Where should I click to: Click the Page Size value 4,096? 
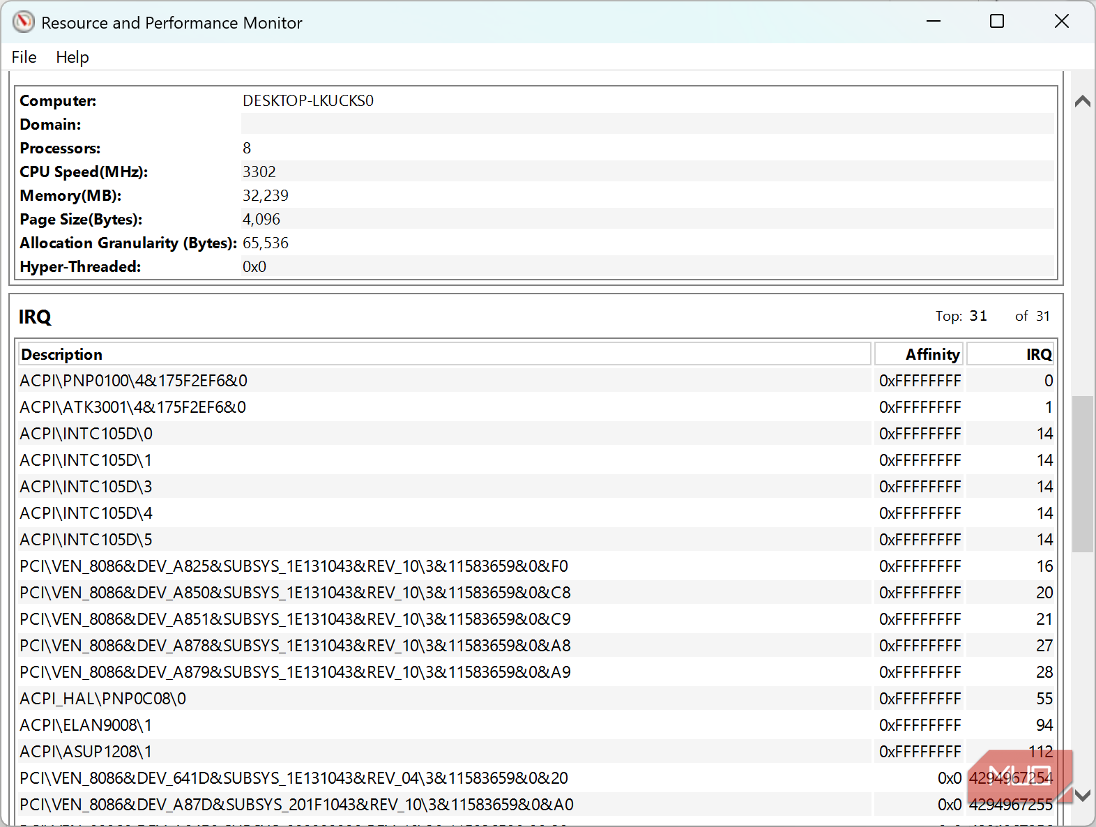(261, 219)
